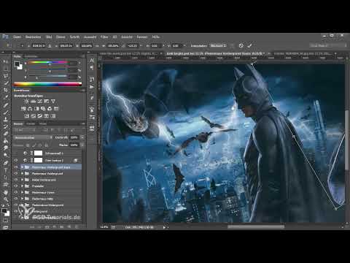
Task: Hide the Fledermaus Vordergrund group
Action: 16,173
